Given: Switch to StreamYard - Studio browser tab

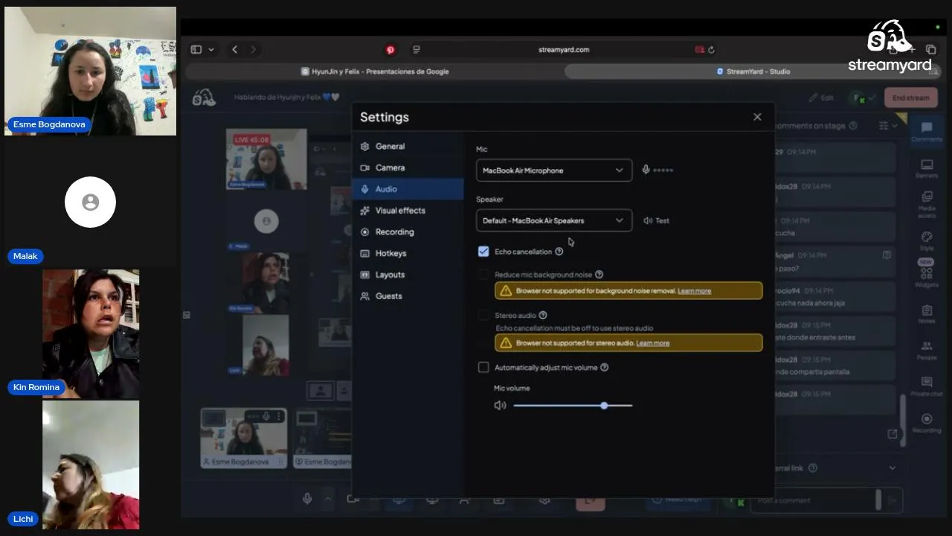Looking at the screenshot, I should 753,71.
